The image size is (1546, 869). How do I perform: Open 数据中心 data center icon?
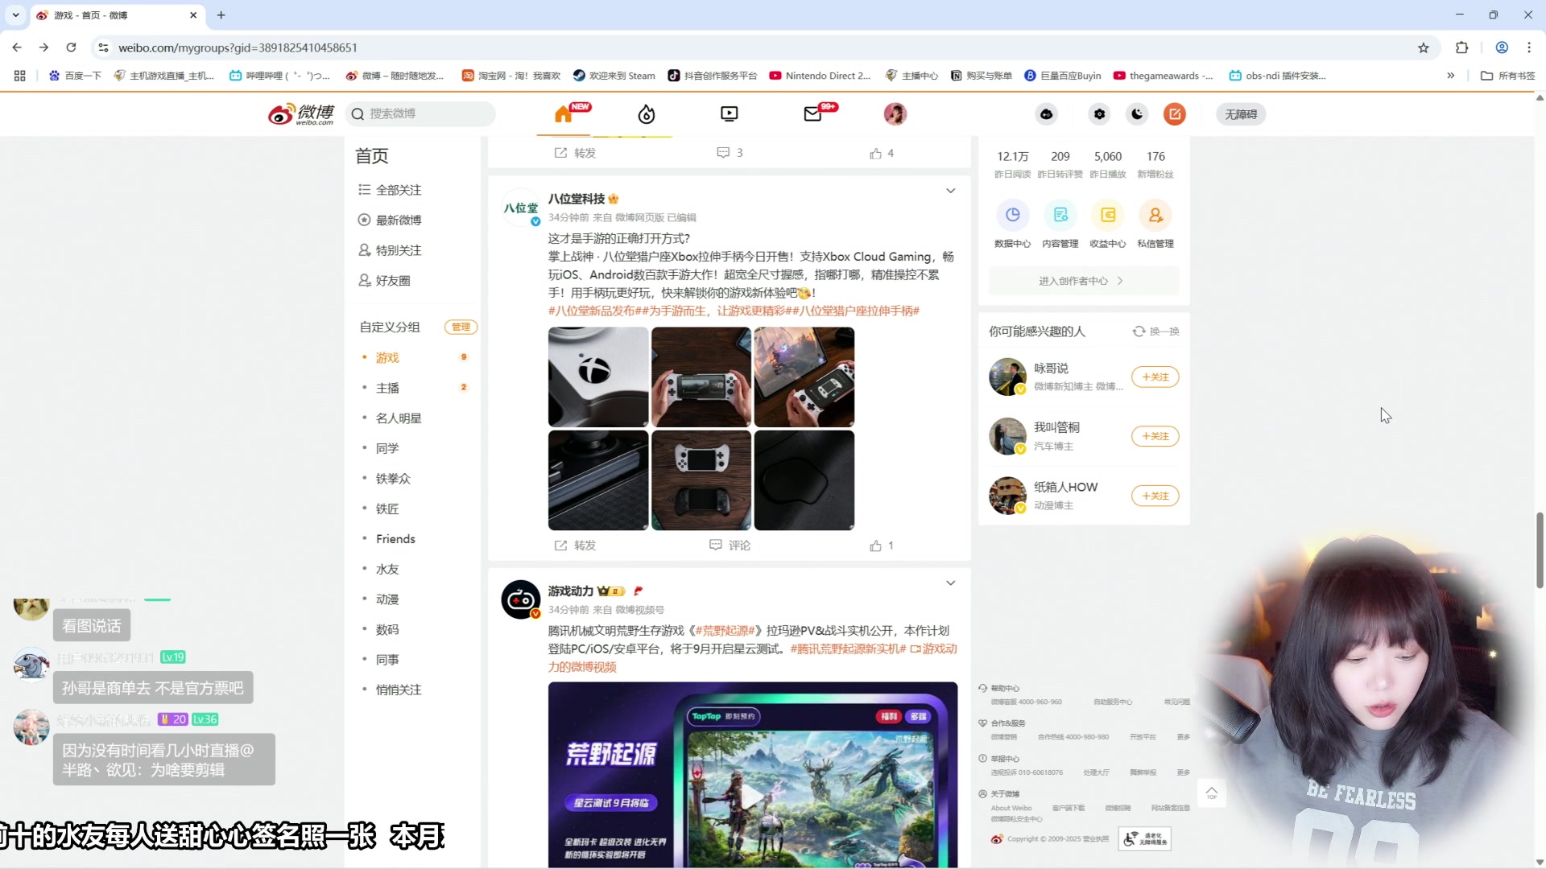[1013, 215]
